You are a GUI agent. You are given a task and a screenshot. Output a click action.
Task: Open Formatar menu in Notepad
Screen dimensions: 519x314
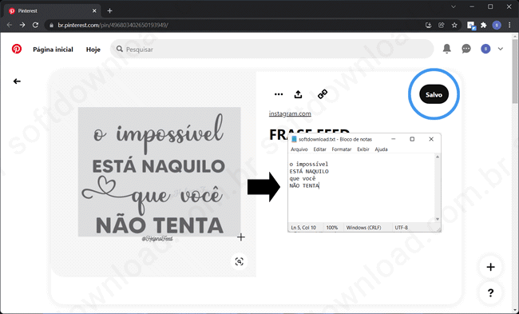point(342,149)
